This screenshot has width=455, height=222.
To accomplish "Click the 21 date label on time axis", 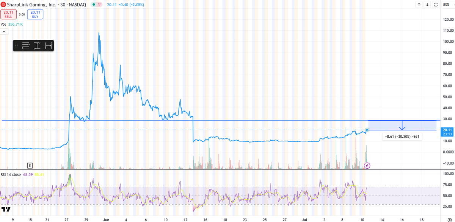I will coord(47,219).
